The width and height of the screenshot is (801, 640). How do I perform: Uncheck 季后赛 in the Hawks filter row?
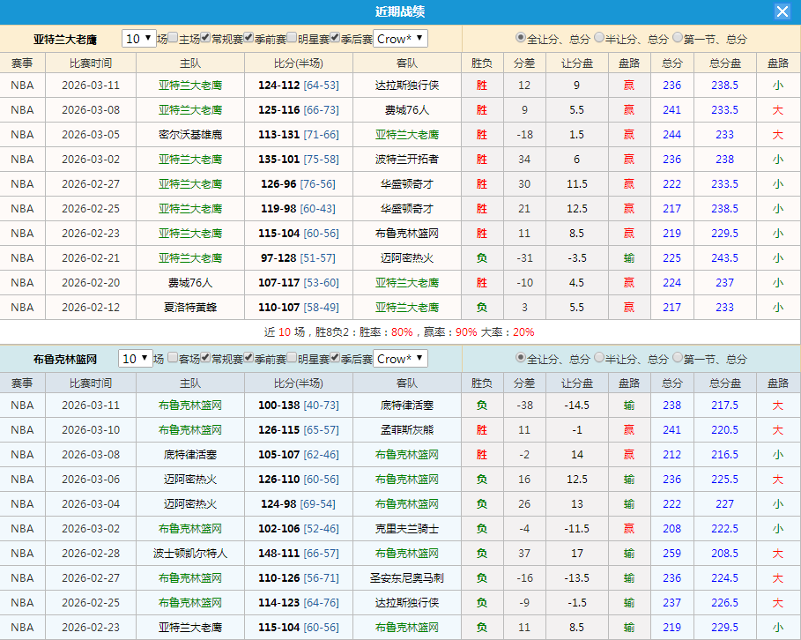pos(335,39)
